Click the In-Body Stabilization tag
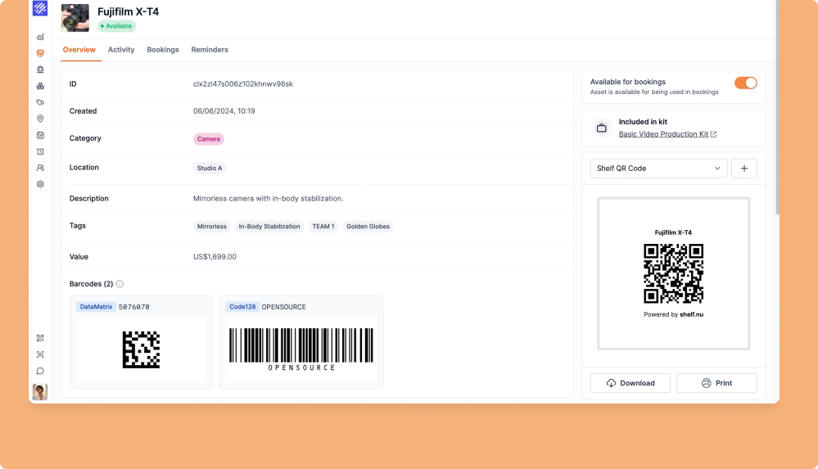 [x=269, y=227]
